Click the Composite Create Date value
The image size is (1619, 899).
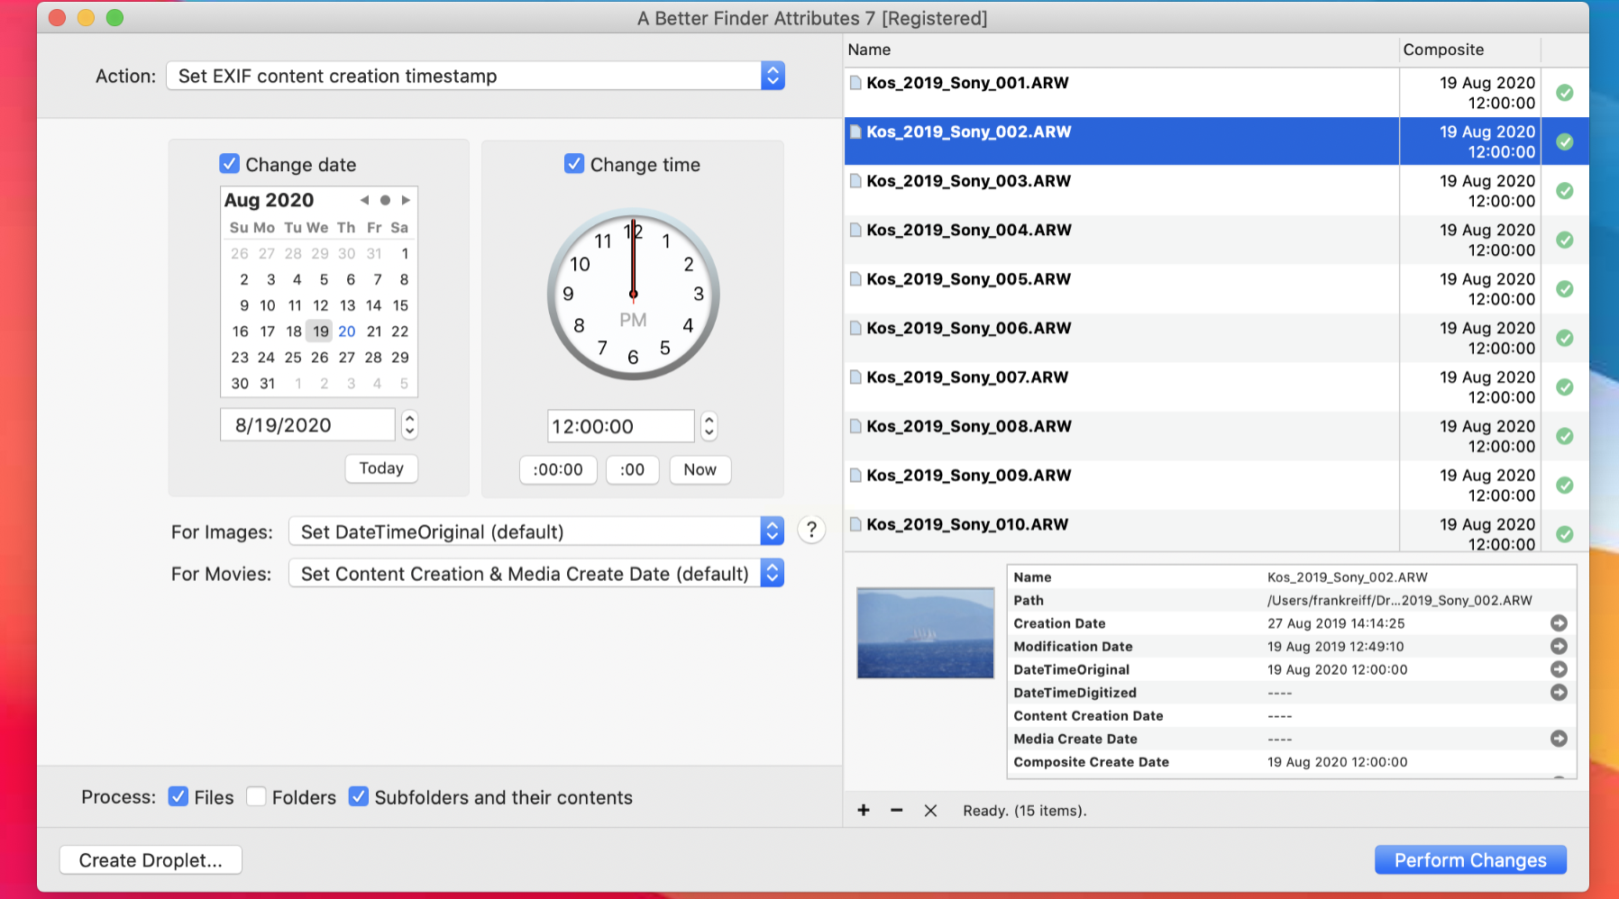pos(1337,762)
